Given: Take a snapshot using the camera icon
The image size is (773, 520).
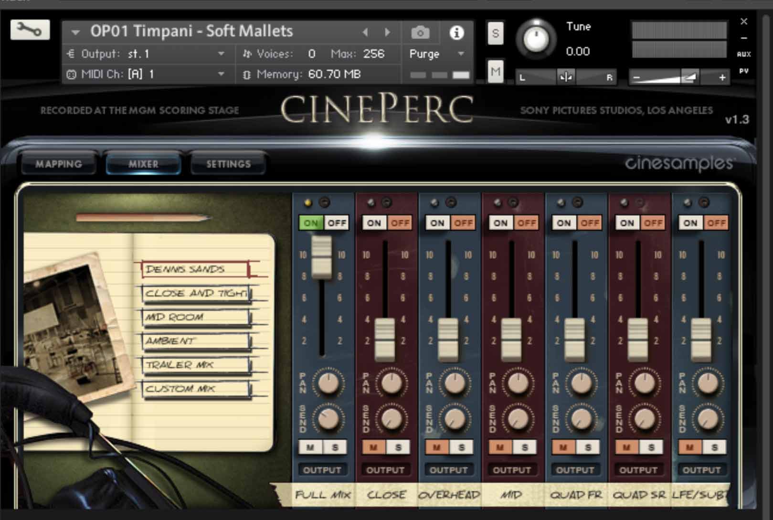Looking at the screenshot, I should (419, 32).
